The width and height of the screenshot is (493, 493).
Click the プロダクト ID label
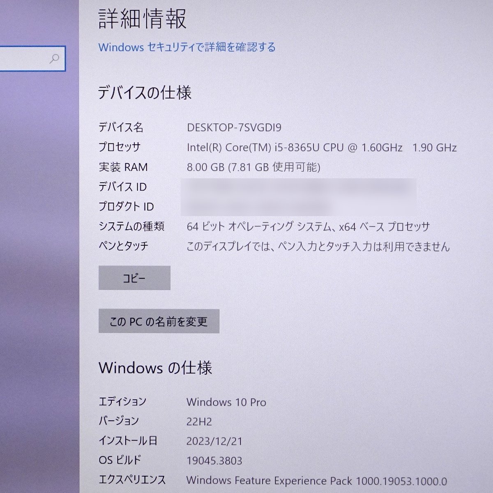pos(126,207)
